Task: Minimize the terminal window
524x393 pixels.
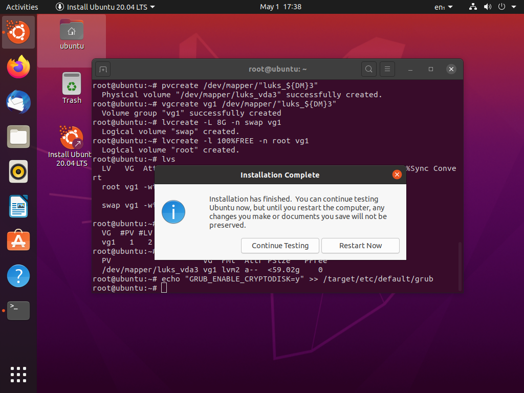Action: (x=410, y=69)
